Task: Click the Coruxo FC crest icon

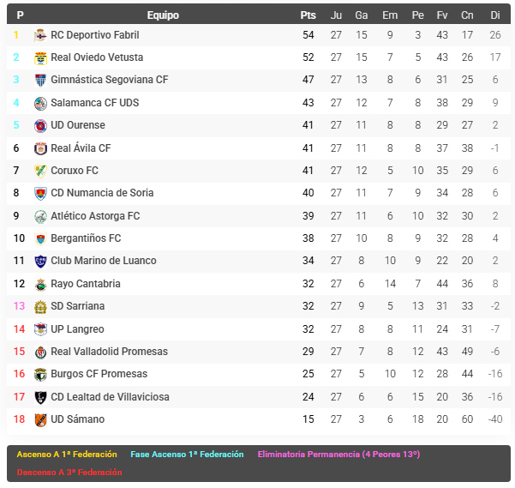Action: pyautogui.click(x=40, y=171)
